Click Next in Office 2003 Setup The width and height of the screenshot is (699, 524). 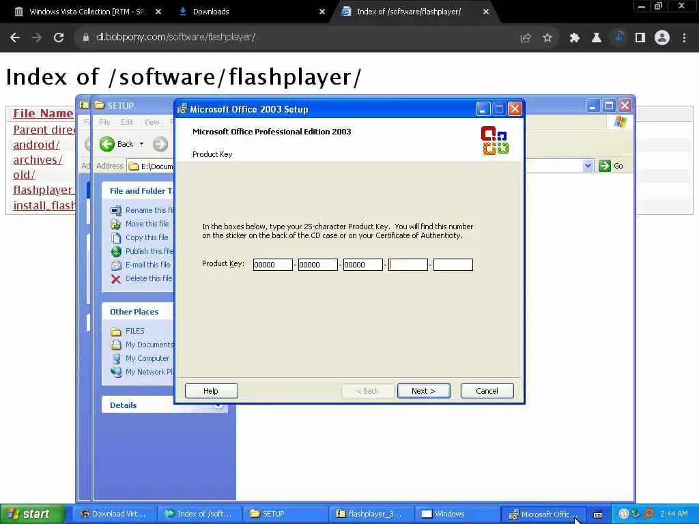click(x=423, y=391)
